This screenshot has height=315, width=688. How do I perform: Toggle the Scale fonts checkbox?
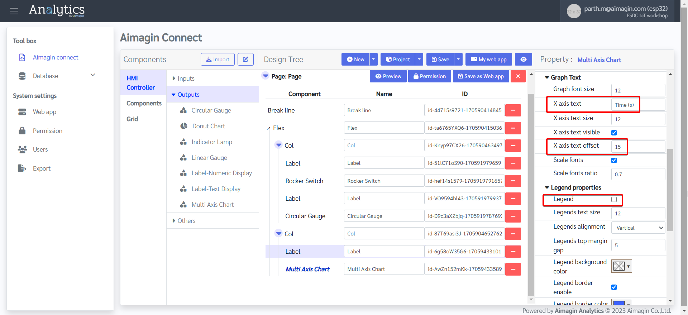[x=614, y=160]
